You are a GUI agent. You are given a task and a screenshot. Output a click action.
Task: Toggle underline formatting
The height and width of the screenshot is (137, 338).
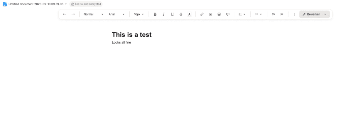tap(172, 14)
